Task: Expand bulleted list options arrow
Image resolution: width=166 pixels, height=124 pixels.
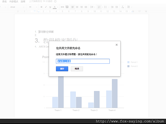Action: coord(109,7)
